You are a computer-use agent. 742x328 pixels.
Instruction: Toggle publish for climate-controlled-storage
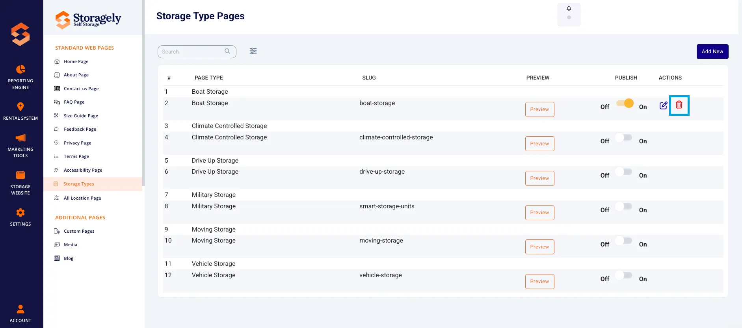coord(624,137)
